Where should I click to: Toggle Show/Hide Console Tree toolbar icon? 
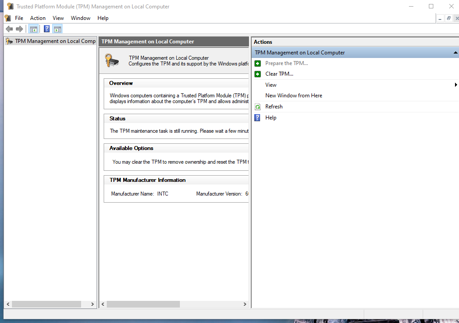point(34,29)
